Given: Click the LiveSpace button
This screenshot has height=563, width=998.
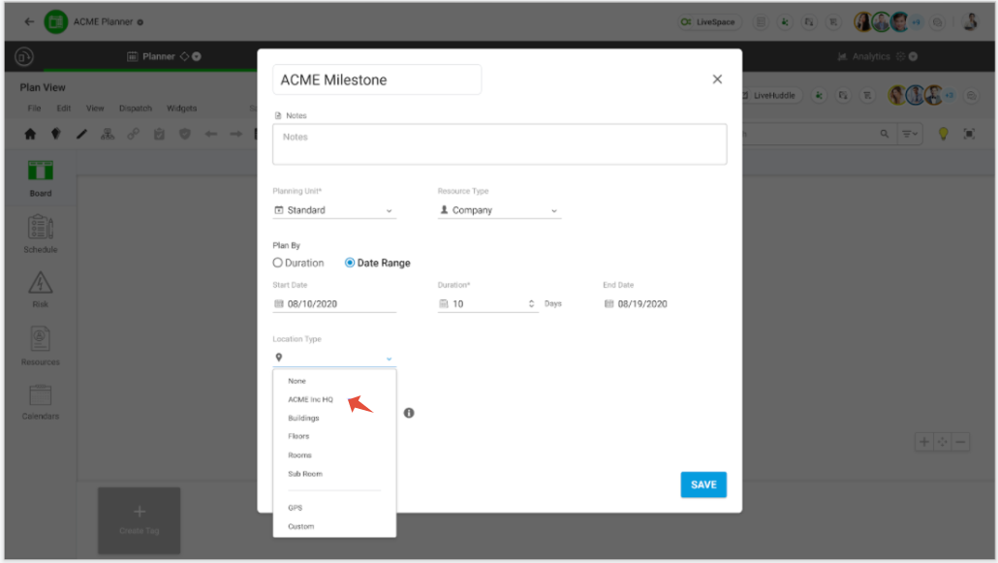Looking at the screenshot, I should click(707, 21).
